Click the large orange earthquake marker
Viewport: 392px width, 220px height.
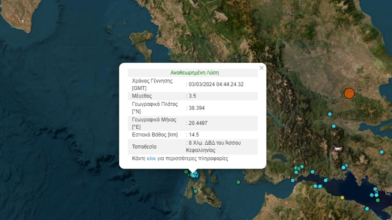[x=349, y=93]
